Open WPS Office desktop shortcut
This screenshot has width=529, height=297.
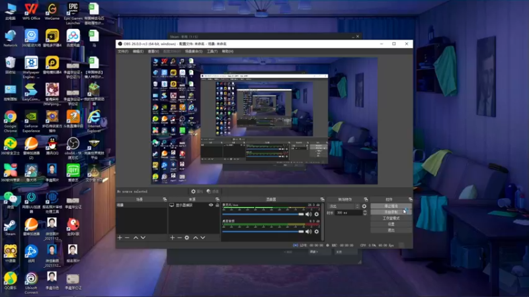(x=31, y=11)
